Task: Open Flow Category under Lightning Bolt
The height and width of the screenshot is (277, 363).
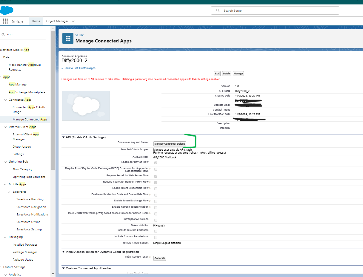Action: click(x=22, y=169)
